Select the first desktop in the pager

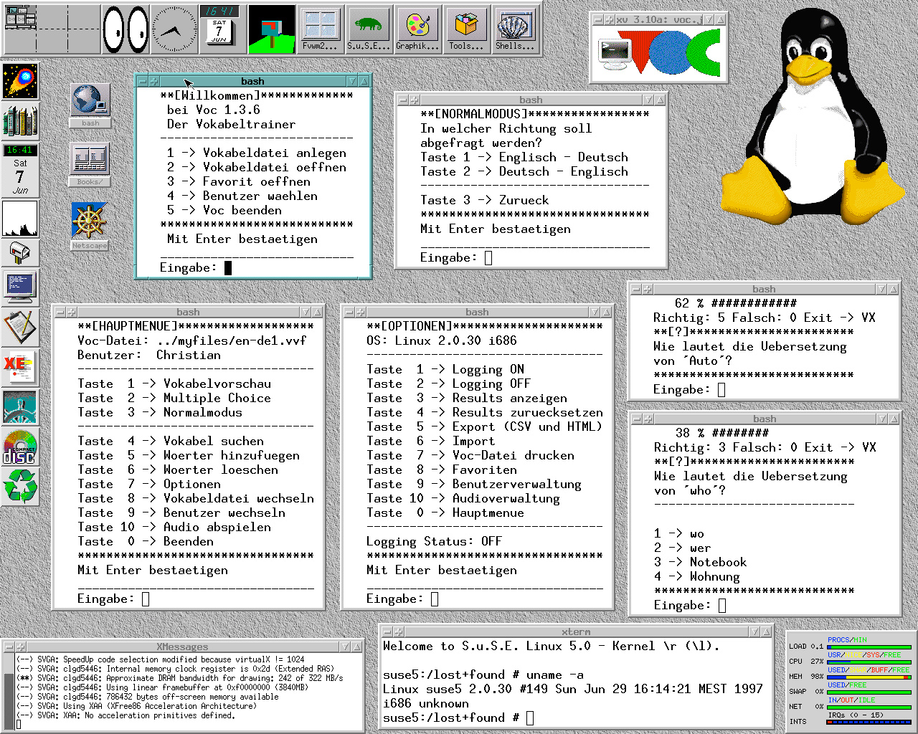[x=20, y=17]
